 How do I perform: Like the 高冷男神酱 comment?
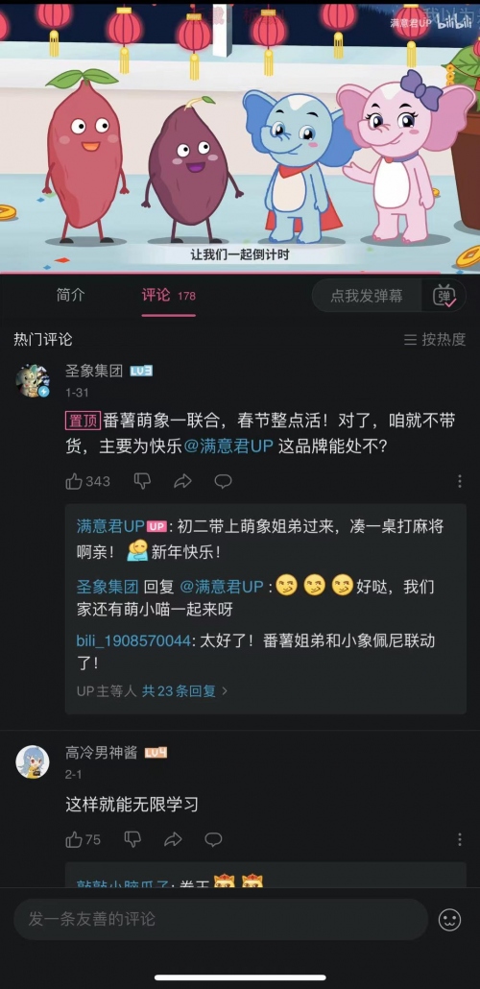pos(83,839)
